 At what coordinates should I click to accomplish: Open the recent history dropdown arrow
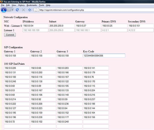click(13, 10)
